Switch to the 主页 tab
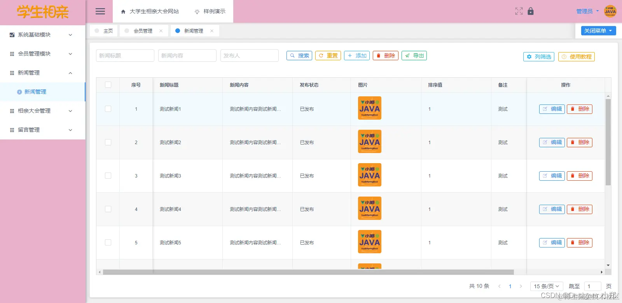Image resolution: width=622 pixels, height=303 pixels. tap(104, 31)
